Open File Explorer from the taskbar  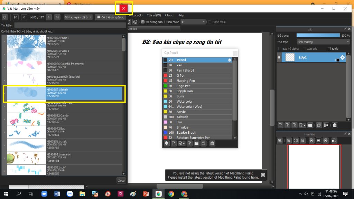coord(82,193)
